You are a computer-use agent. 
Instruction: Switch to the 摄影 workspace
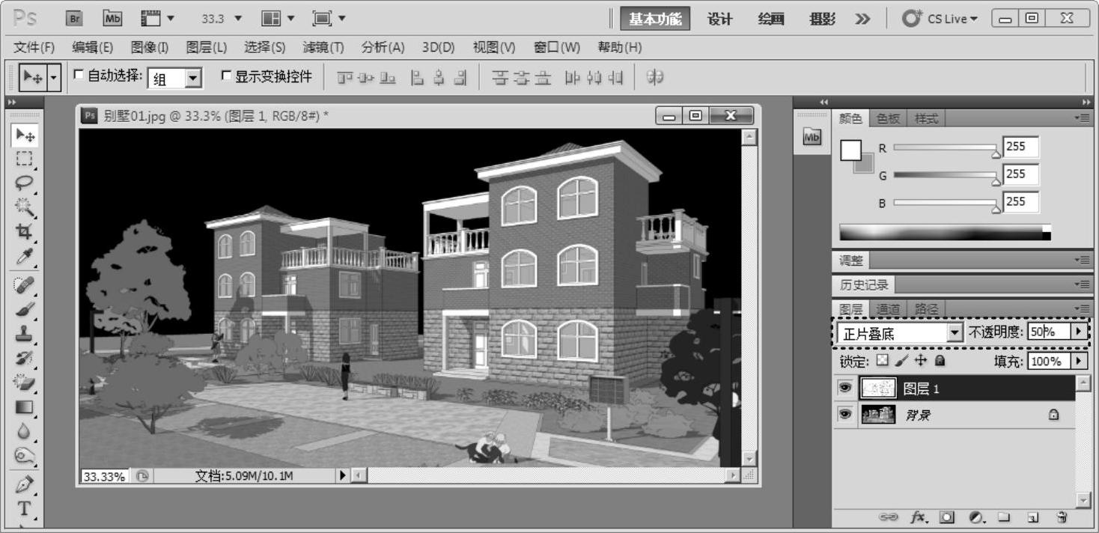(822, 19)
